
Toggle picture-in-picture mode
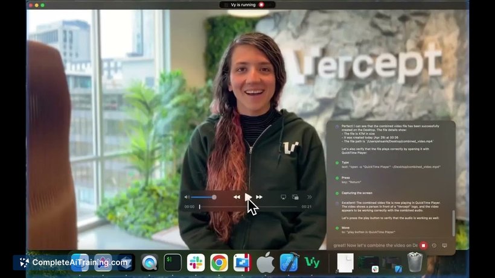(x=295, y=197)
